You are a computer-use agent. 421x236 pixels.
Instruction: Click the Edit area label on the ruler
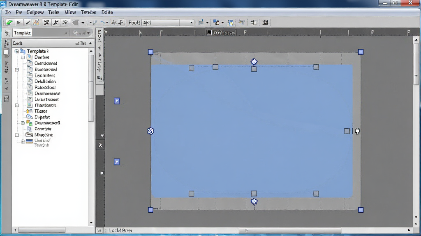224,33
